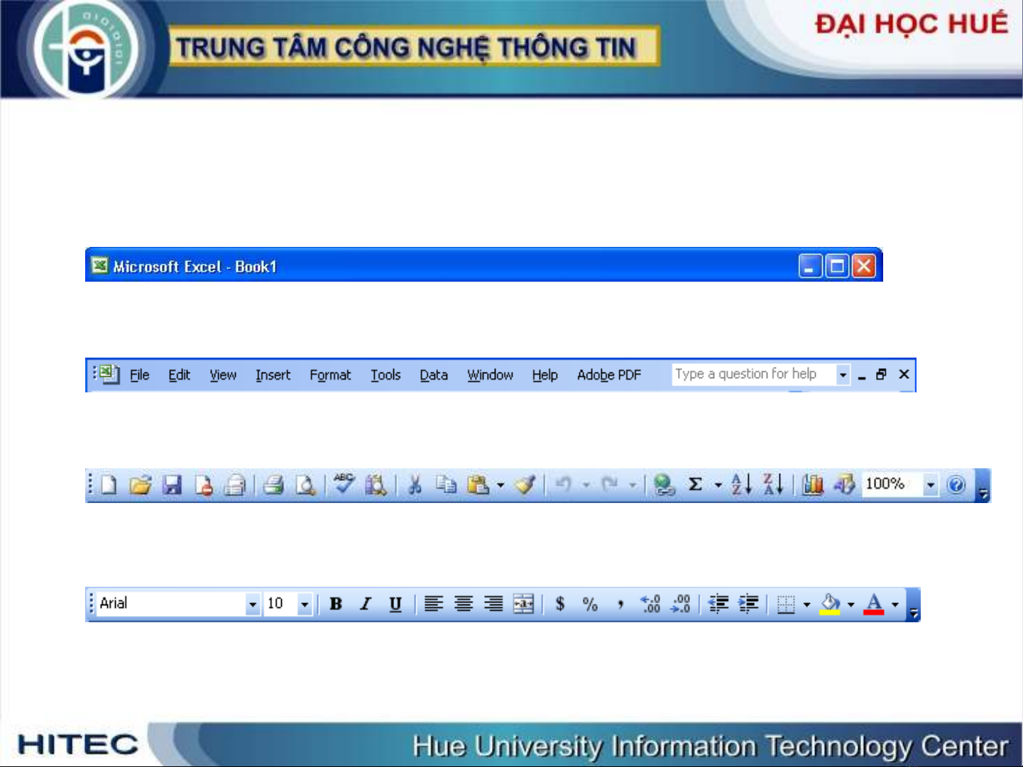Image resolution: width=1023 pixels, height=767 pixels.
Task: Click the Currency Style dollar icon
Action: [560, 605]
